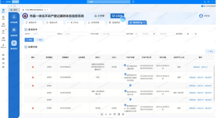
Task: Open 待办 icon with red dot
Action: pos(3,32)
